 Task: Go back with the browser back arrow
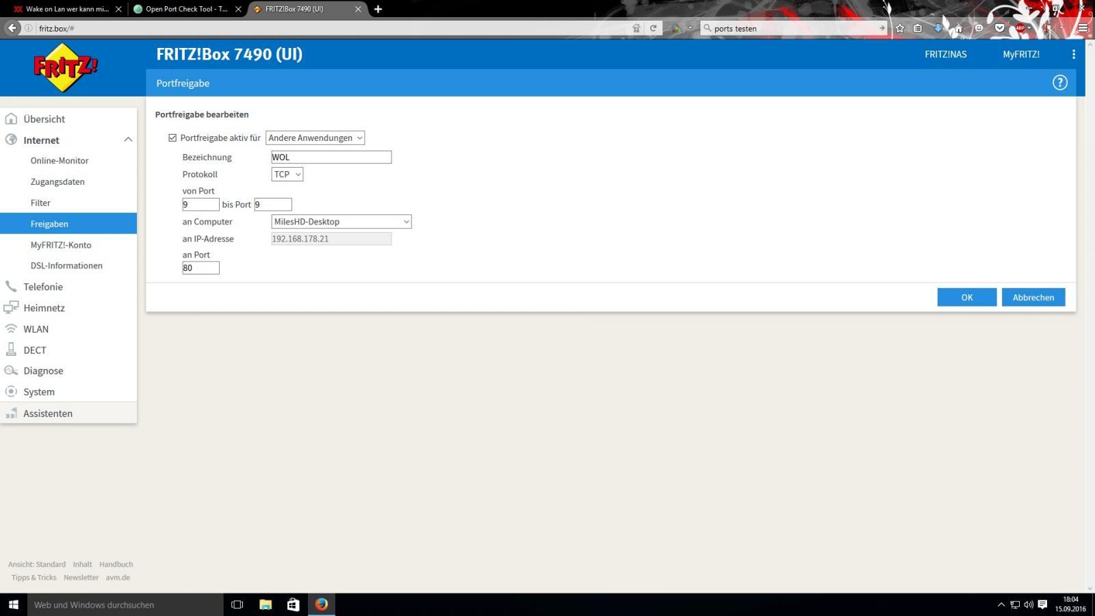(x=12, y=28)
